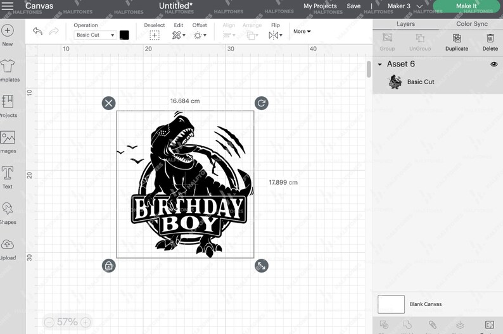Select the Basic Cut layer thumbnail
503x334 pixels.
coord(395,82)
